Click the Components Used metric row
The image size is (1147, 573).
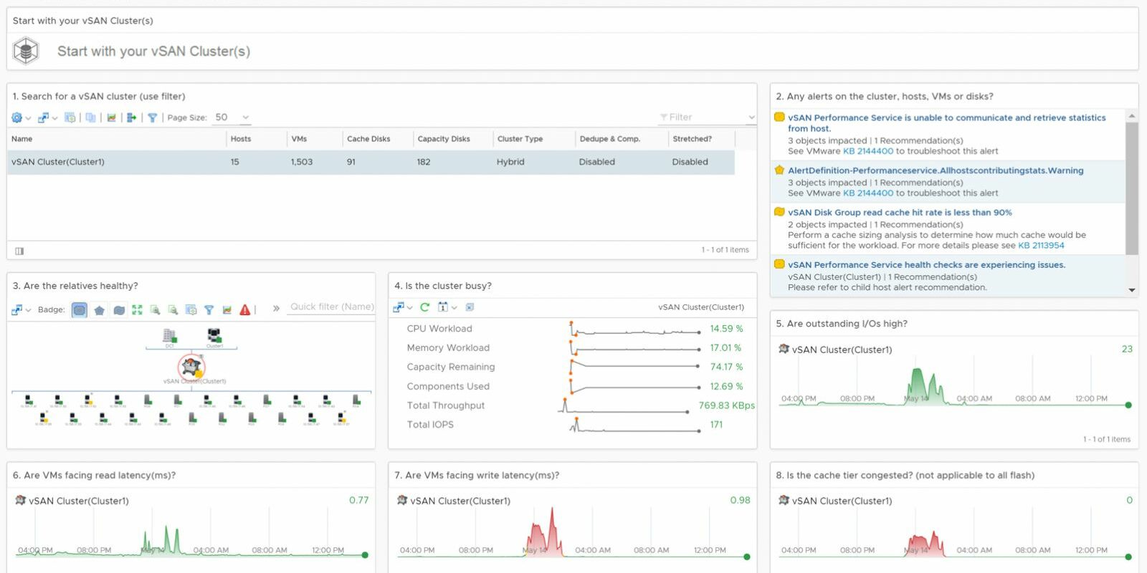575,386
